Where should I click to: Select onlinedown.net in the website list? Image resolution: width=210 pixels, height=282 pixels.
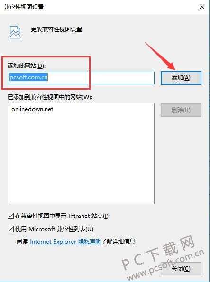[x=32, y=109]
